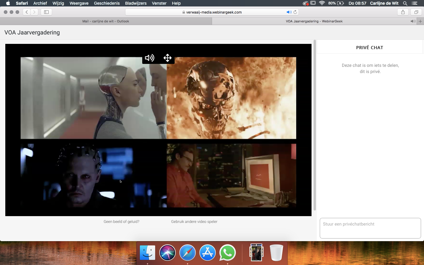Open the Wi-Fi status menu

pos(322,3)
